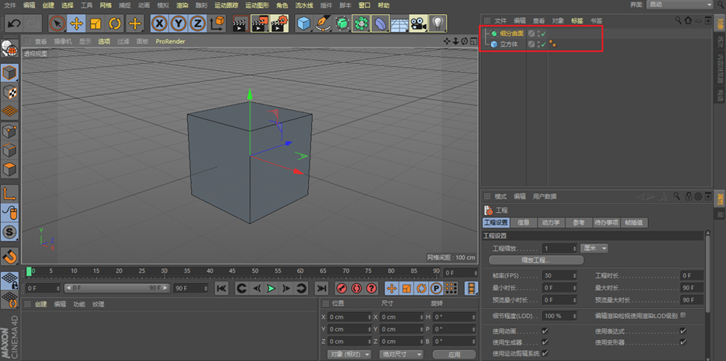Image resolution: width=726 pixels, height=361 pixels.
Task: Toggle the 使用动画 checkbox
Action: pos(545,331)
